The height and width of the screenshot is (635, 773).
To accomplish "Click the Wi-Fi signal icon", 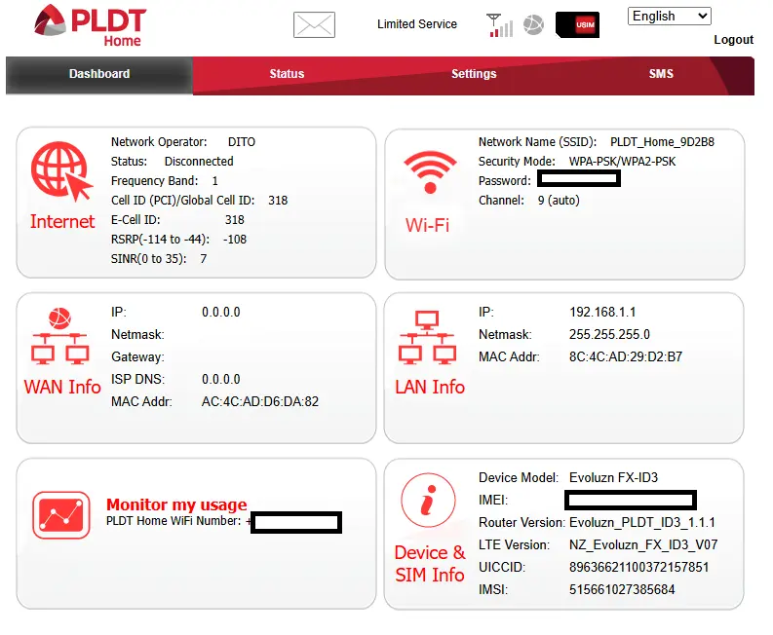I will click(430, 172).
